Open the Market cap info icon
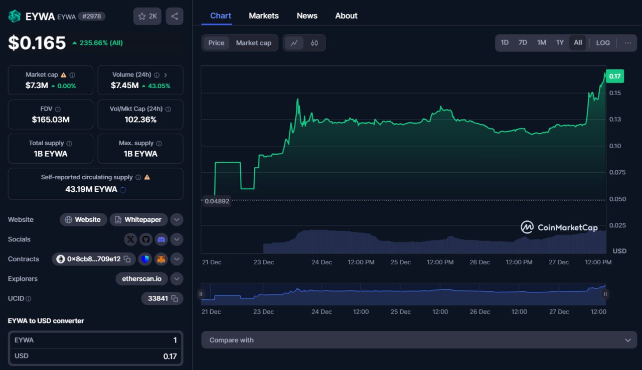The image size is (642, 370). [x=72, y=75]
